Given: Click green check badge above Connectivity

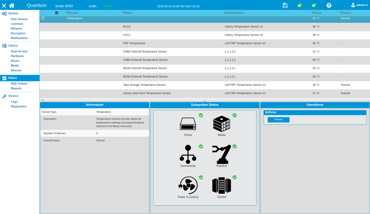Looking at the screenshot, I should pos(201,146).
